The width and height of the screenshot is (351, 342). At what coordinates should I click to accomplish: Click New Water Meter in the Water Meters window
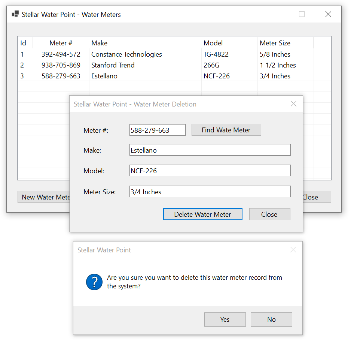point(44,197)
